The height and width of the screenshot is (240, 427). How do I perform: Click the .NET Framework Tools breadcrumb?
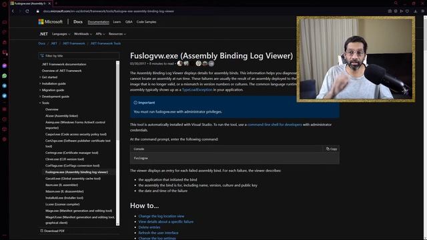click(x=105, y=43)
